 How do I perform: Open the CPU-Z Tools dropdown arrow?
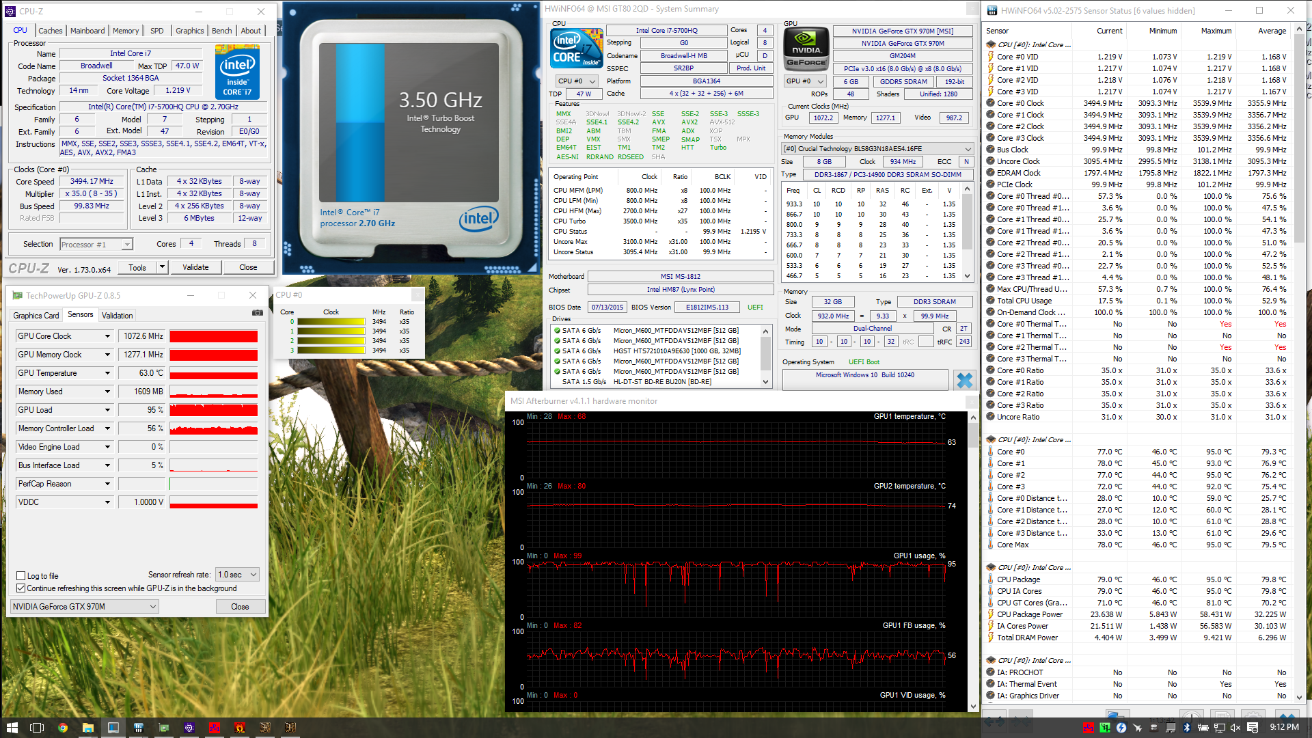(x=162, y=267)
